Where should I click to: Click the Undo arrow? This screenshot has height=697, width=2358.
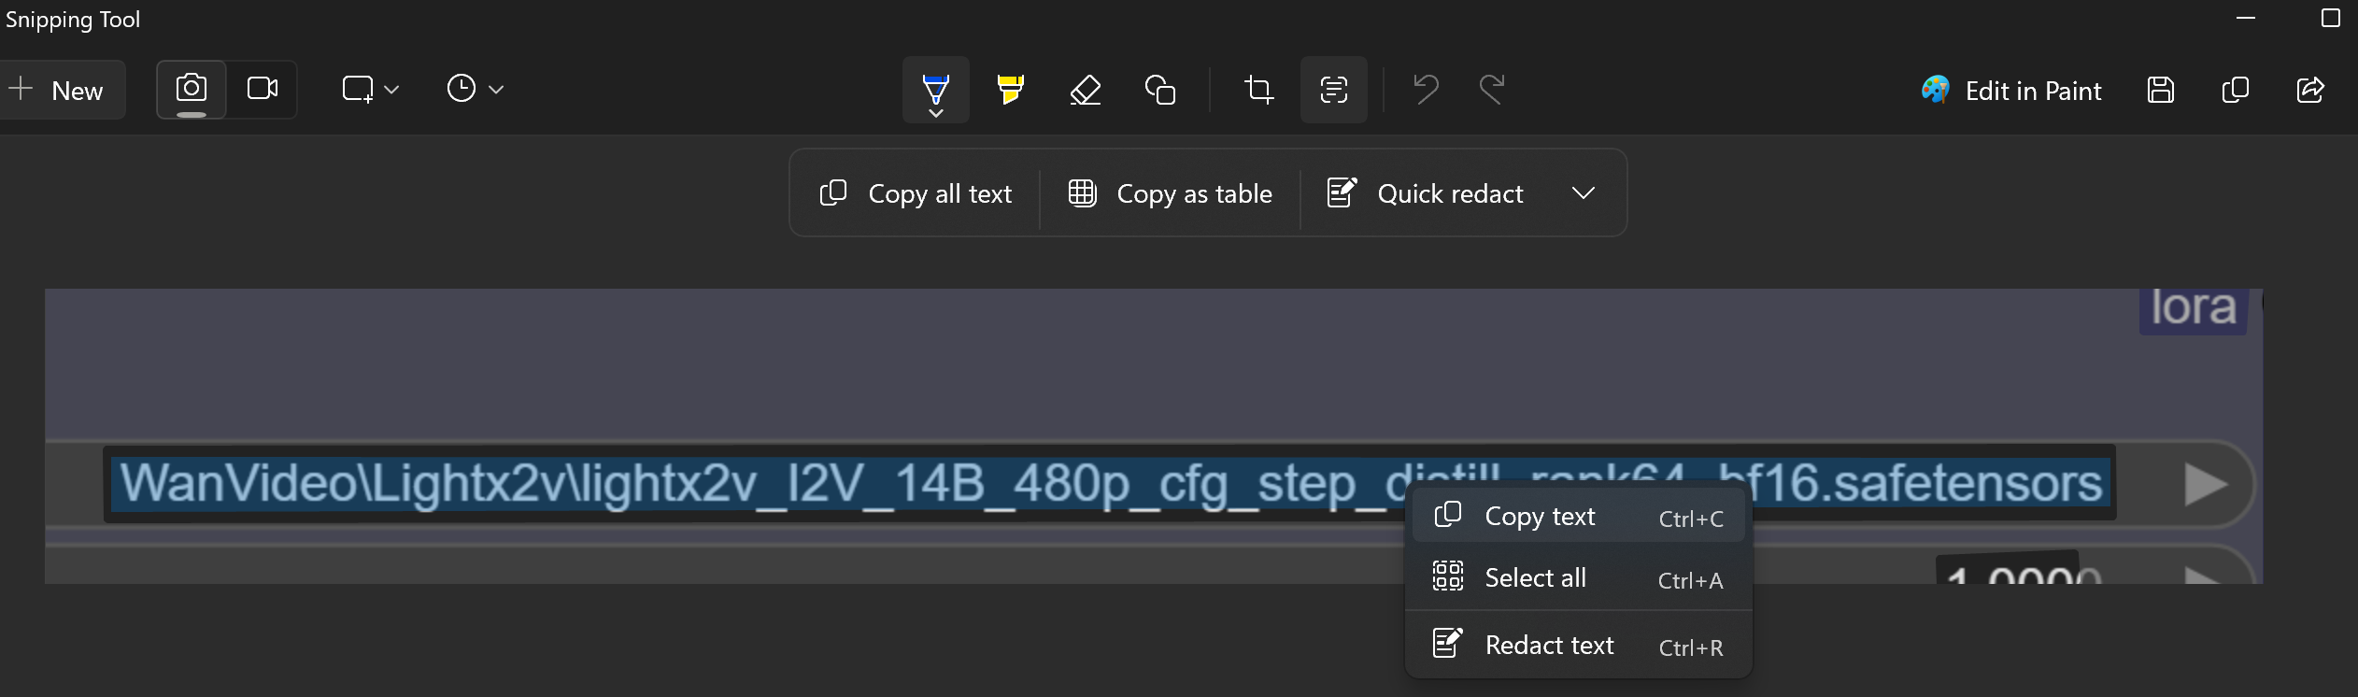click(1425, 90)
